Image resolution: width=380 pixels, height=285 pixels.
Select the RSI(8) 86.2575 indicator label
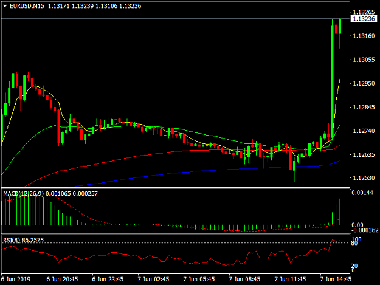click(23, 241)
